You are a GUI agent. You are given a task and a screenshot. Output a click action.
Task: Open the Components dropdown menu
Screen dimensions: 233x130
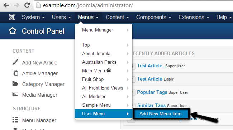pos(154,17)
